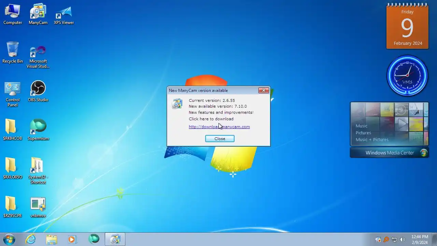Select the vnbrmre desktop icon
The width and height of the screenshot is (437, 246).
point(38,208)
